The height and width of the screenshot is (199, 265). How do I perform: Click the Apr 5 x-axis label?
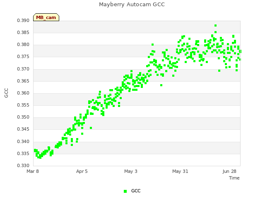(x=82, y=171)
